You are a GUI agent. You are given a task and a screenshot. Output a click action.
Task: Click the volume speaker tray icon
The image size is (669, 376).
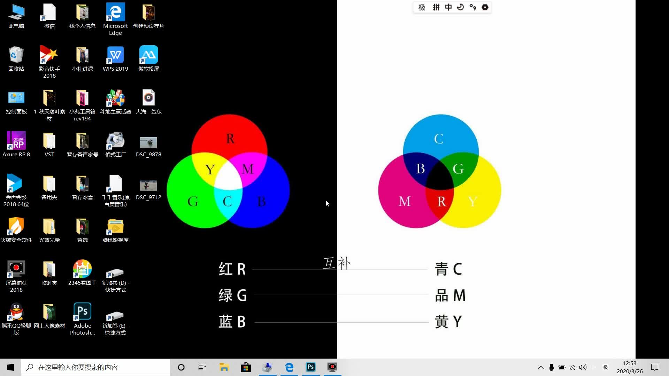click(583, 367)
